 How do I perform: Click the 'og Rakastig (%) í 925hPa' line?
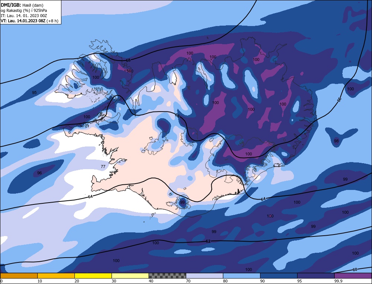pyautogui.click(x=24, y=10)
